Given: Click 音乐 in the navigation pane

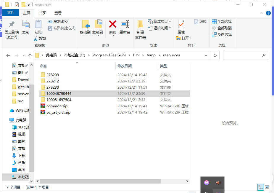Looking at the screenshot, I should pyautogui.click(x=19, y=163).
